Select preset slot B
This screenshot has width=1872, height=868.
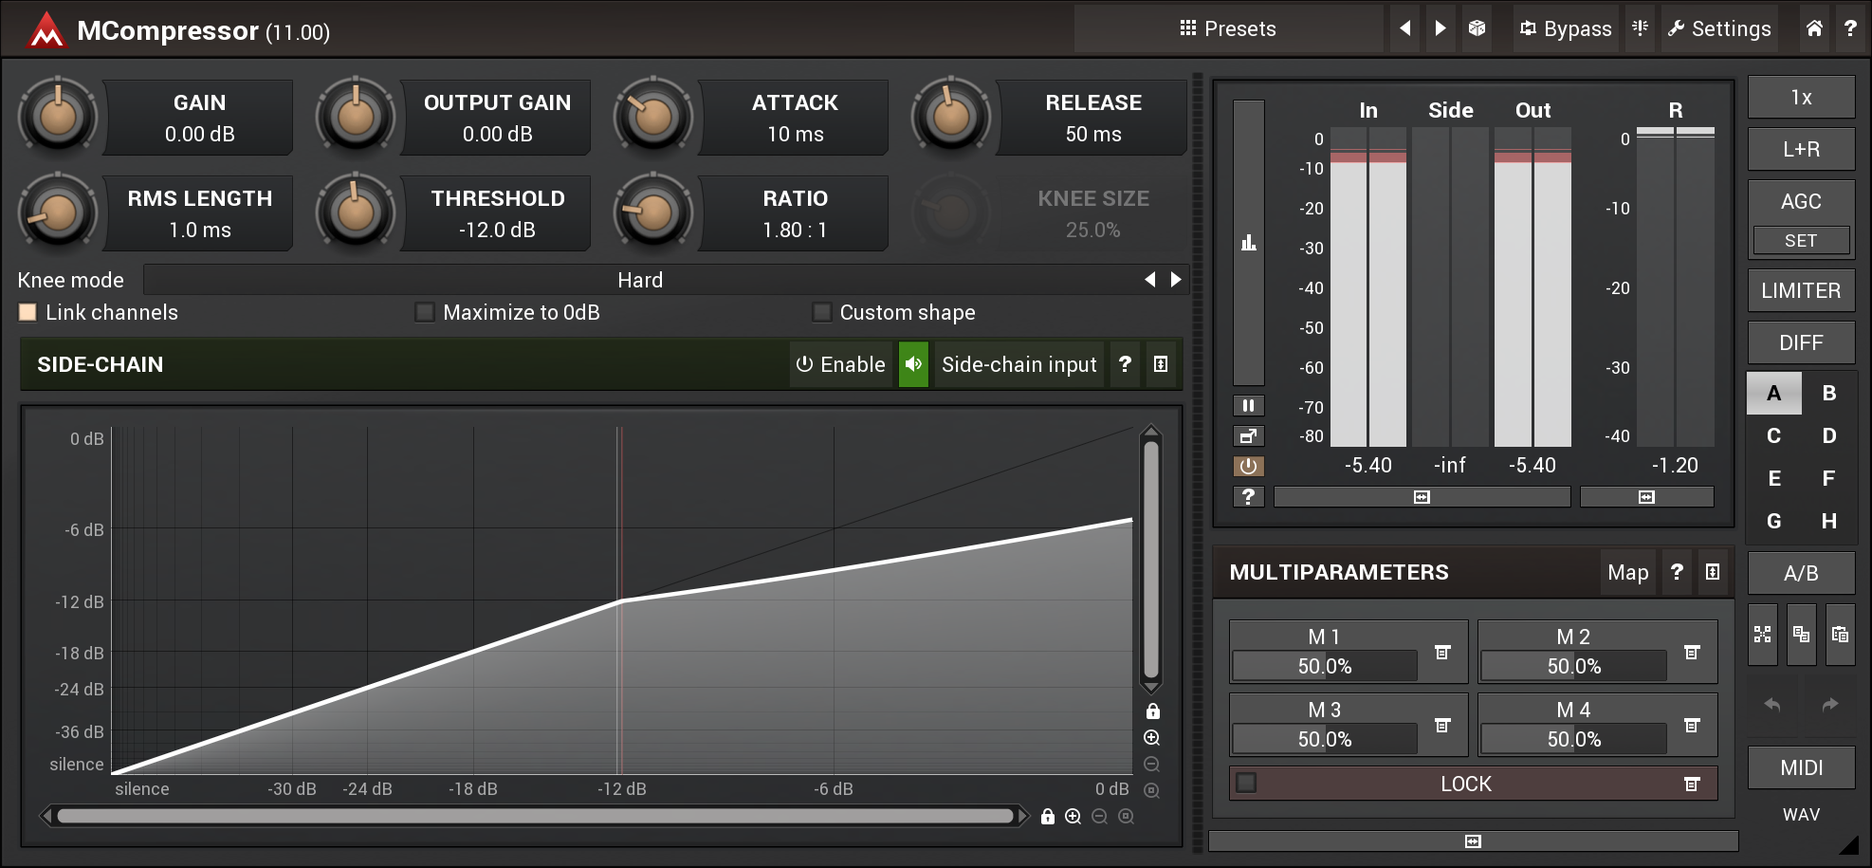(x=1829, y=393)
